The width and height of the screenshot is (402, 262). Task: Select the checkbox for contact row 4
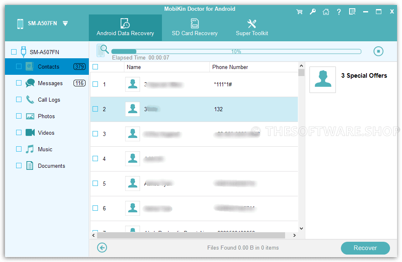pos(95,158)
